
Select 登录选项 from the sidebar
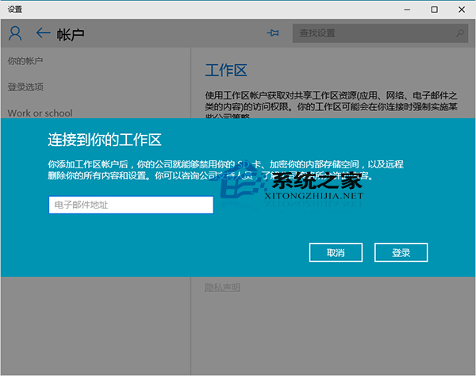pyautogui.click(x=25, y=86)
